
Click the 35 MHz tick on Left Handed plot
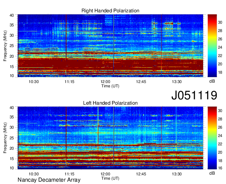click(x=12, y=117)
